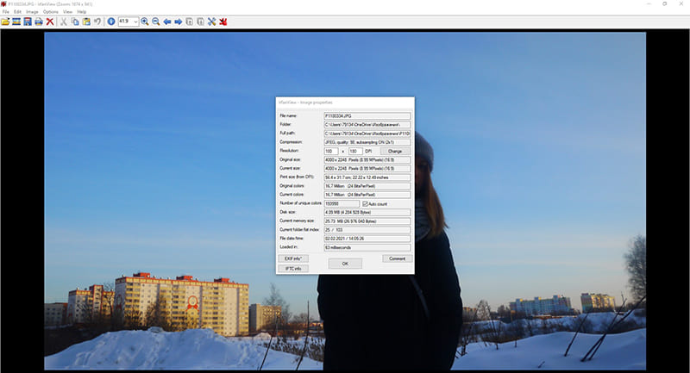Go to previous image with left arrow
This screenshot has height=373, width=690.
166,22
